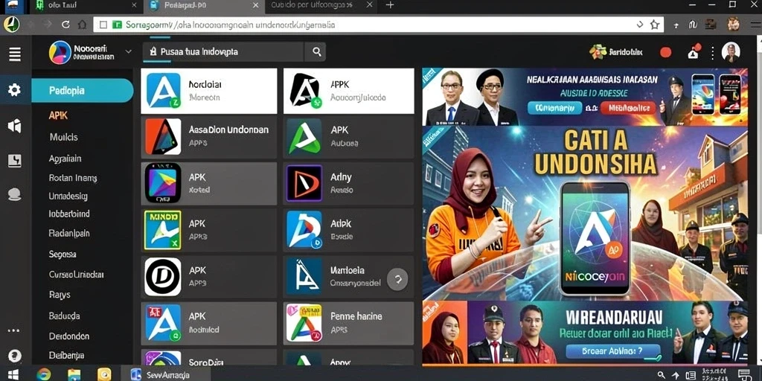Click the 'Derdonden' sidebar entry
This screenshot has height=381, width=762.
click(x=69, y=336)
